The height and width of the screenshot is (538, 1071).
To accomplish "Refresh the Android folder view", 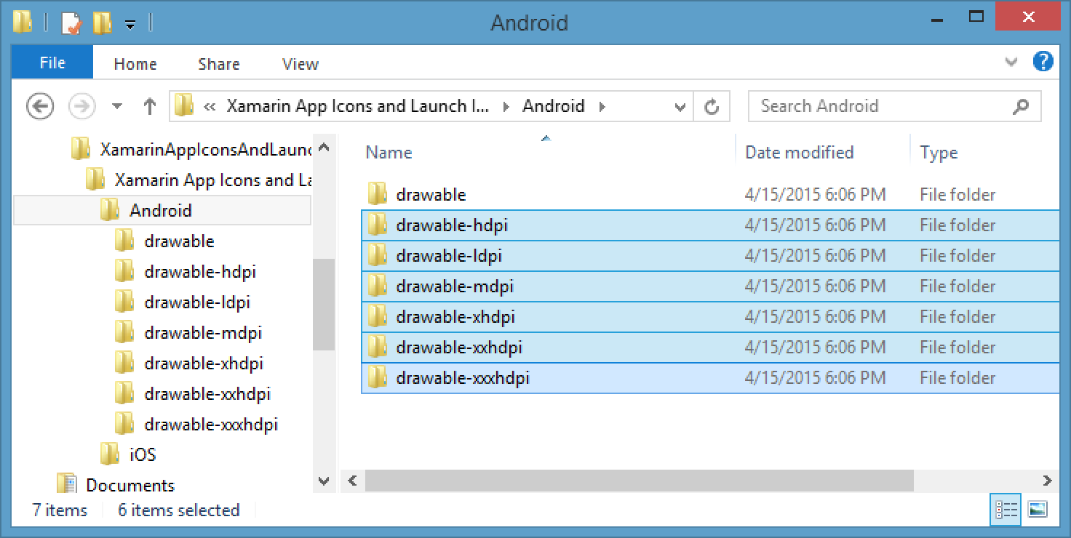I will (x=712, y=107).
